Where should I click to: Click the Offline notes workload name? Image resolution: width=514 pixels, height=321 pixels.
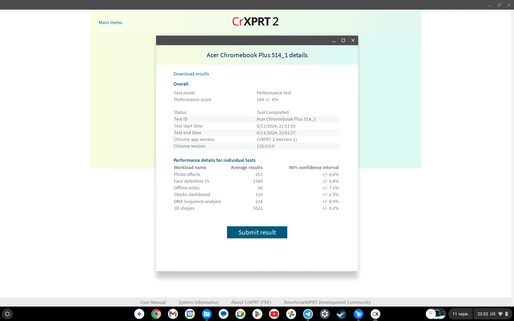tap(187, 188)
